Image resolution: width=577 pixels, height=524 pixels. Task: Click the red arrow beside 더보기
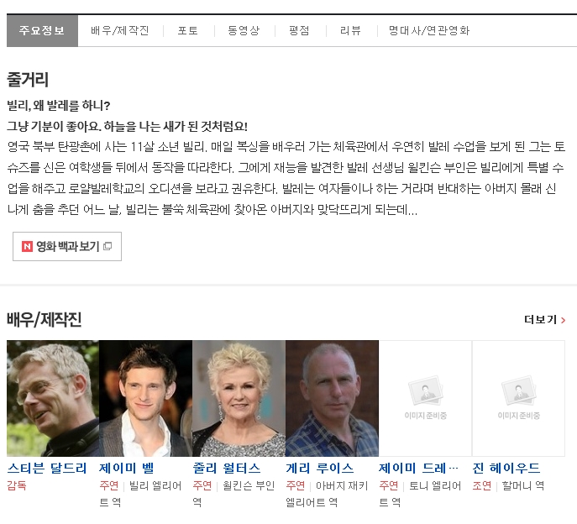[563, 321]
